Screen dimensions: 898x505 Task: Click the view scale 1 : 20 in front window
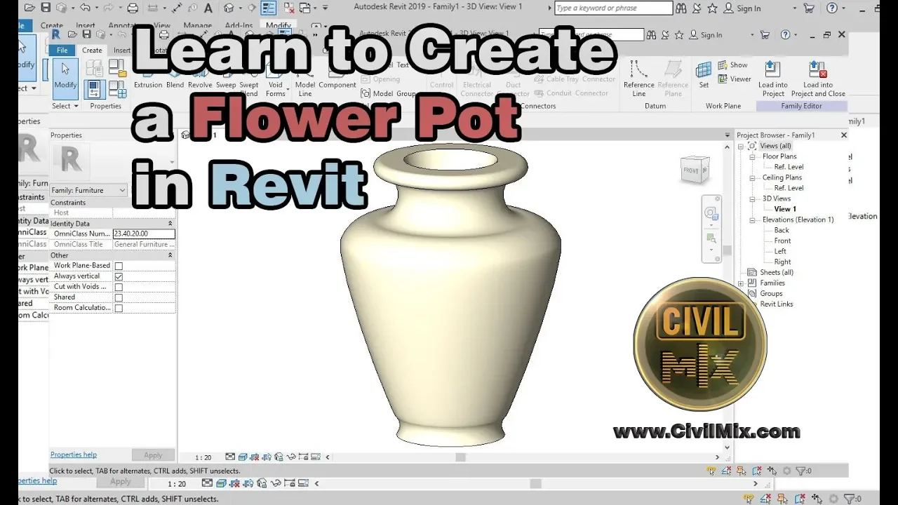click(x=203, y=457)
